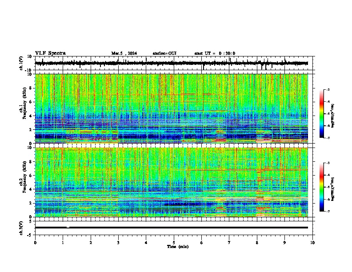Click the ch.1 colorbar beside upper spectrogram
Viewport: 352px width, 272px height.
click(322, 114)
